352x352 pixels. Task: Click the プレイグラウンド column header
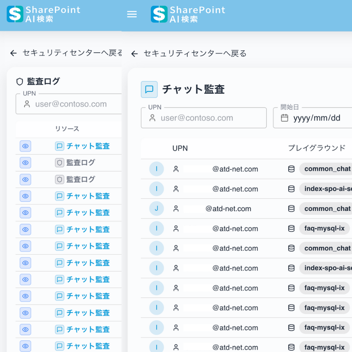(x=317, y=148)
